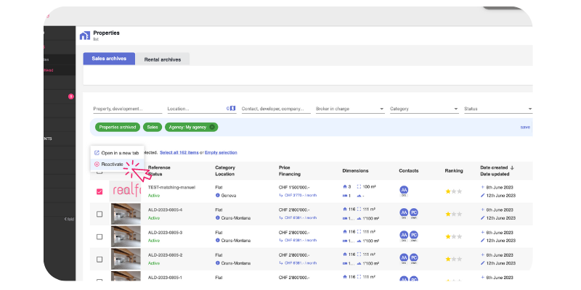The height and width of the screenshot is (290, 581).
Task: Click the Empty selection link
Action: point(221,152)
